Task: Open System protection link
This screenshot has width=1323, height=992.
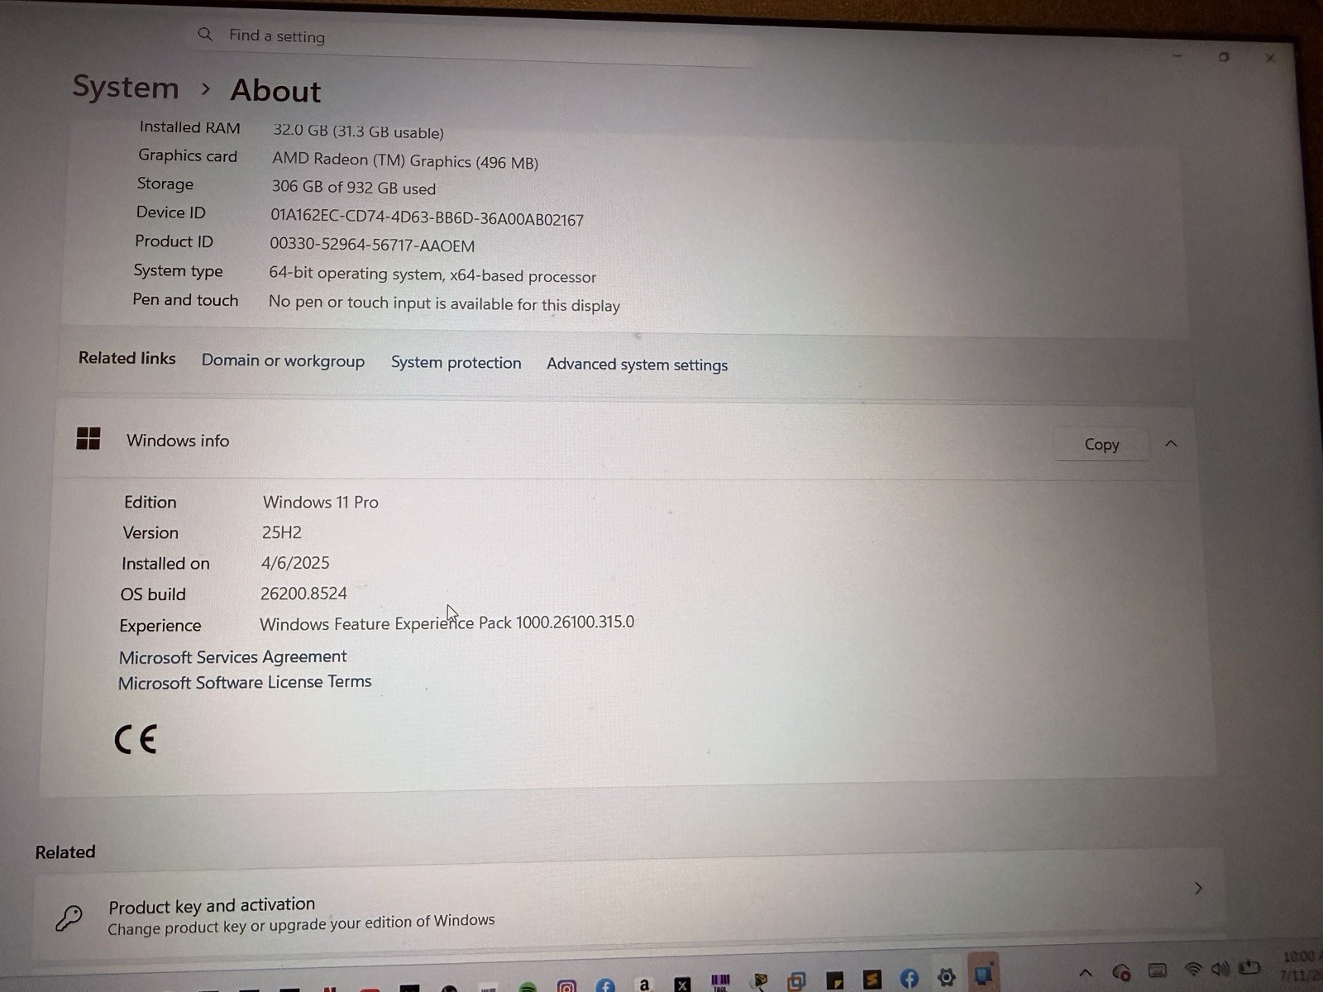Action: (x=456, y=363)
